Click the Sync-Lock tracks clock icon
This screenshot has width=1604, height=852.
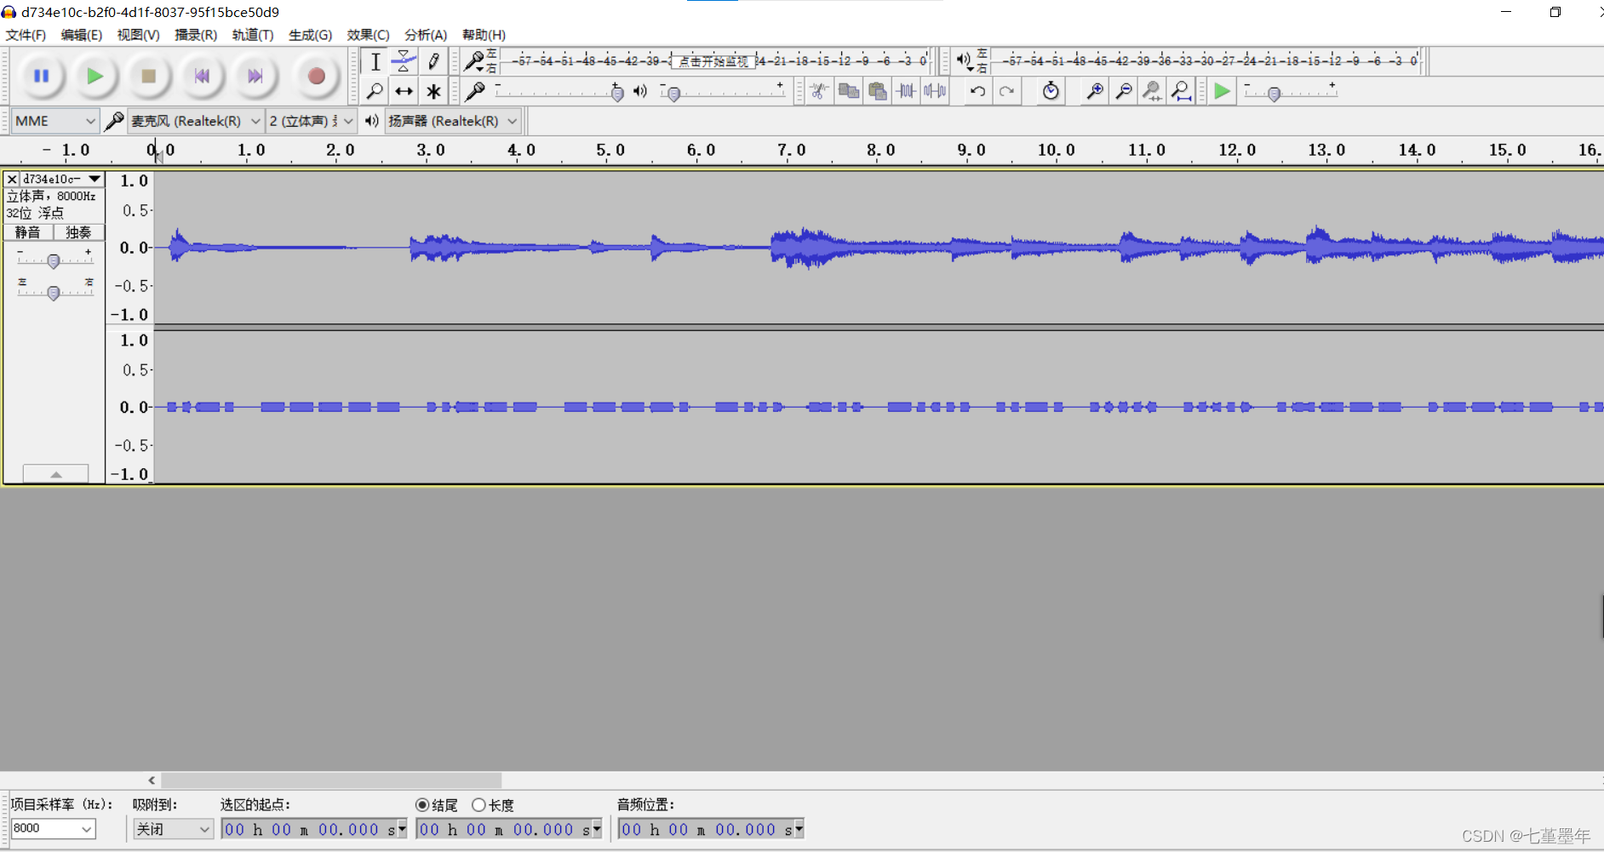1051,91
